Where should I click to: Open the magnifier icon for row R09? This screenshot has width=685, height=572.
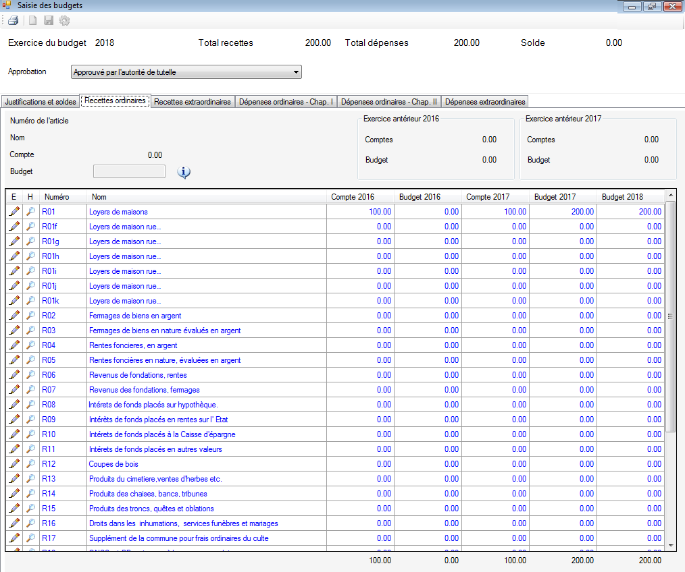(30, 420)
